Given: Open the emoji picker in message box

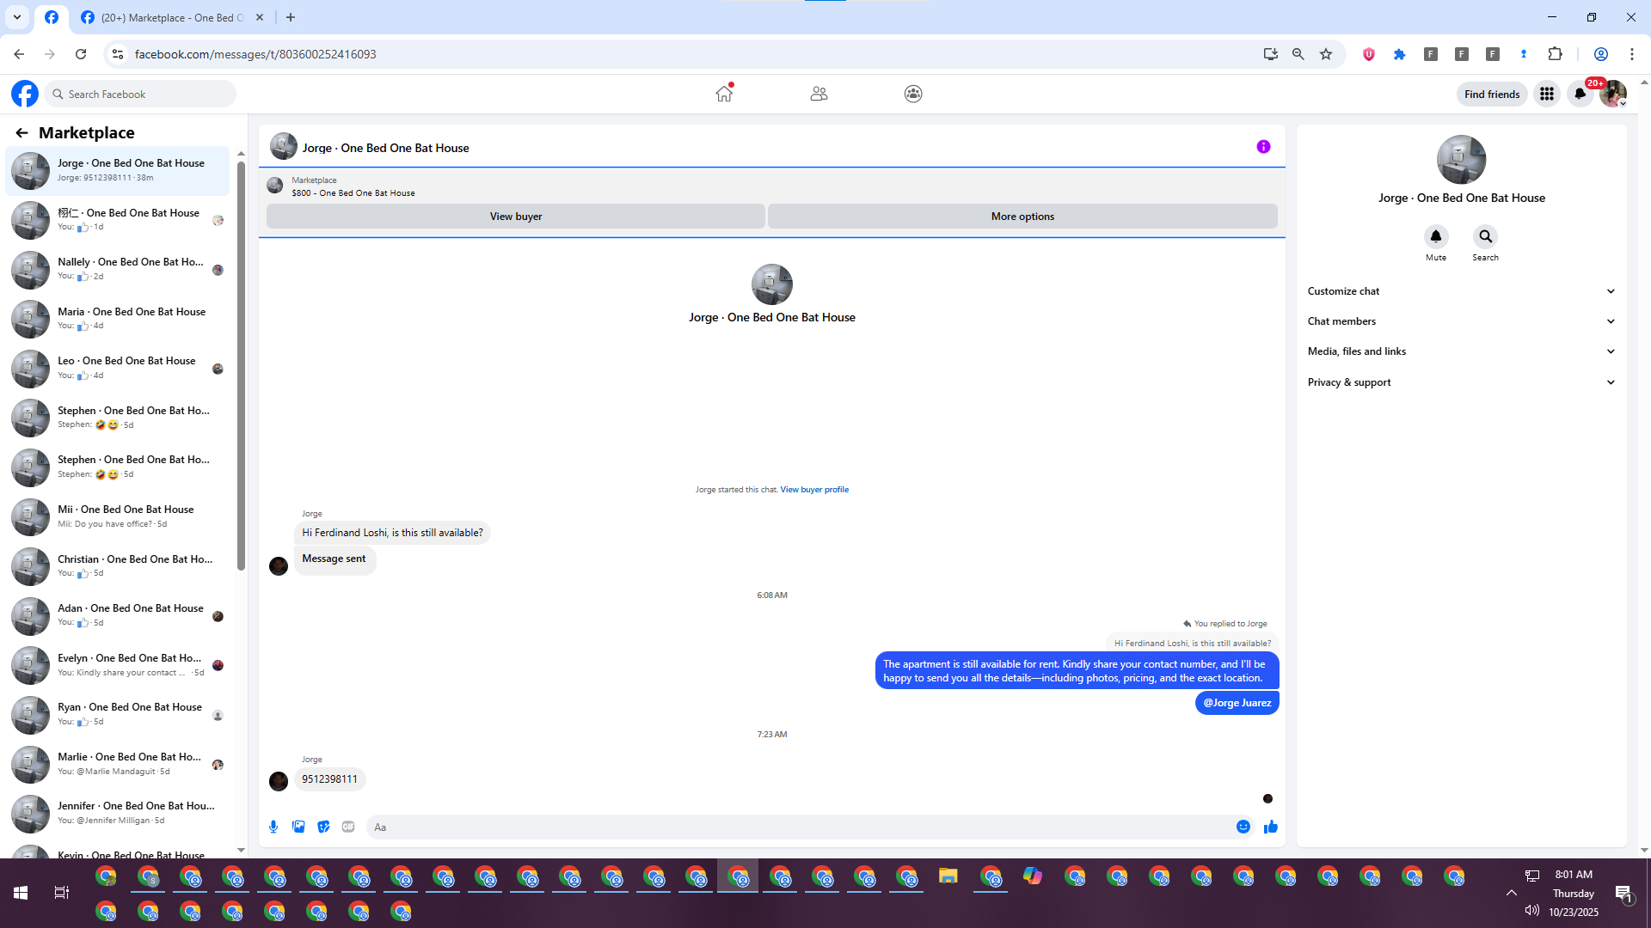Looking at the screenshot, I should pos(1243,827).
